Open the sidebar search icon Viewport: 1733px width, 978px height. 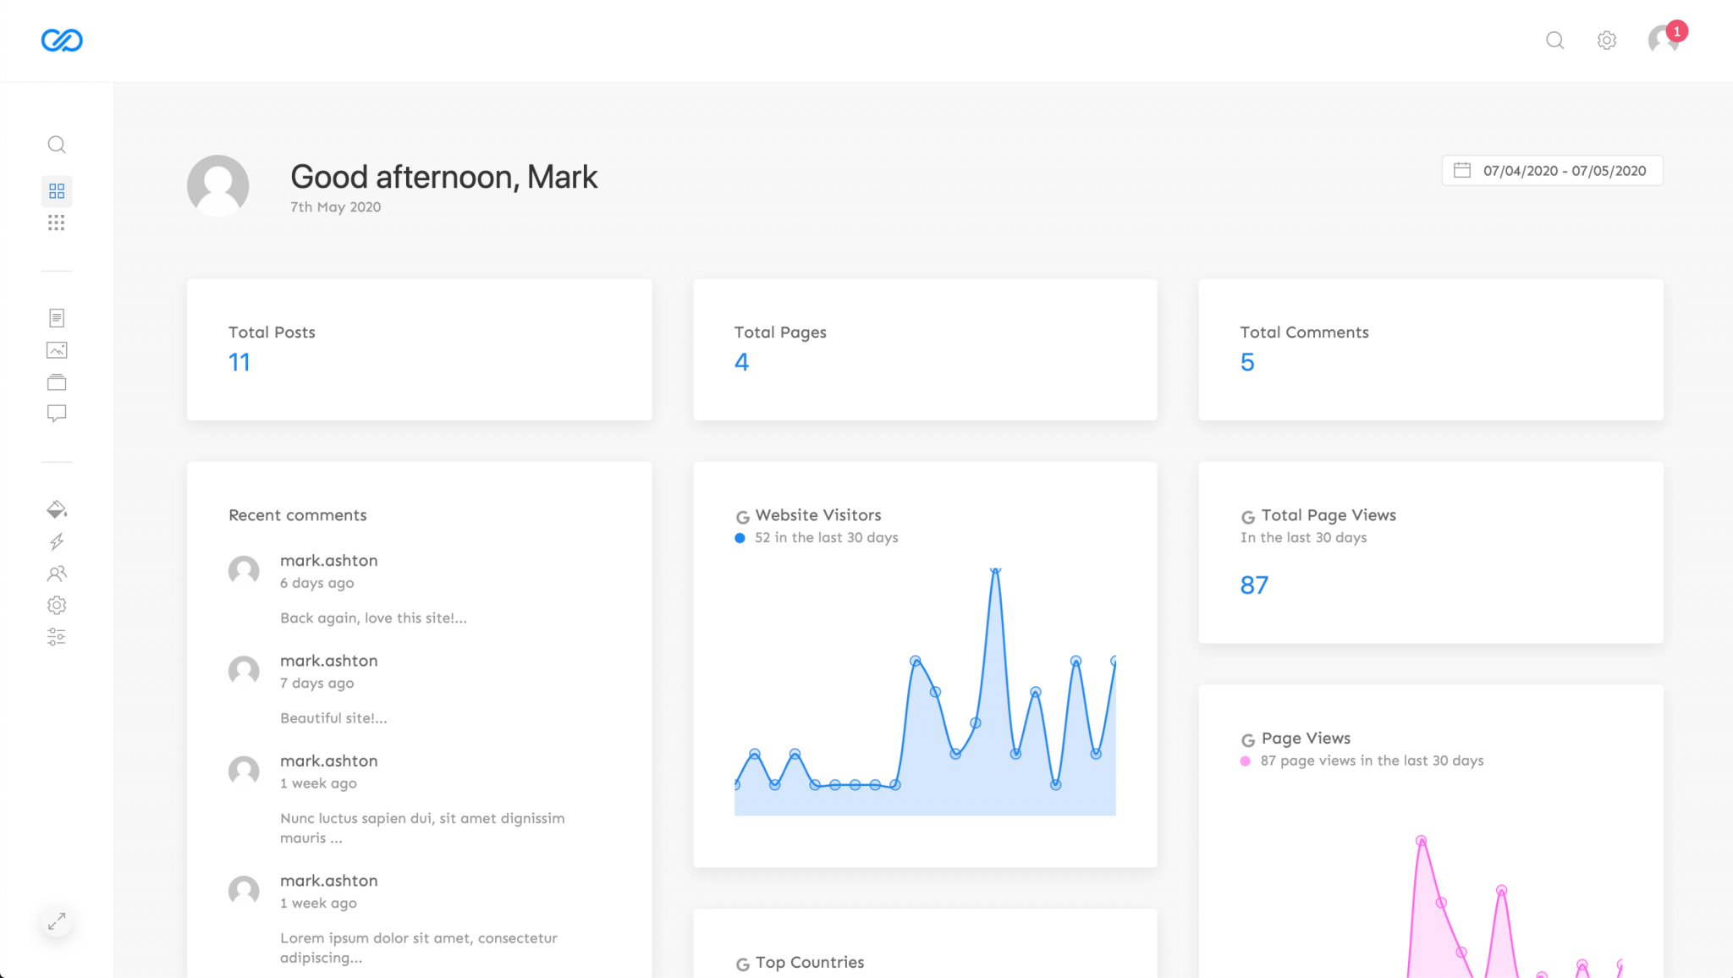pyautogui.click(x=57, y=145)
